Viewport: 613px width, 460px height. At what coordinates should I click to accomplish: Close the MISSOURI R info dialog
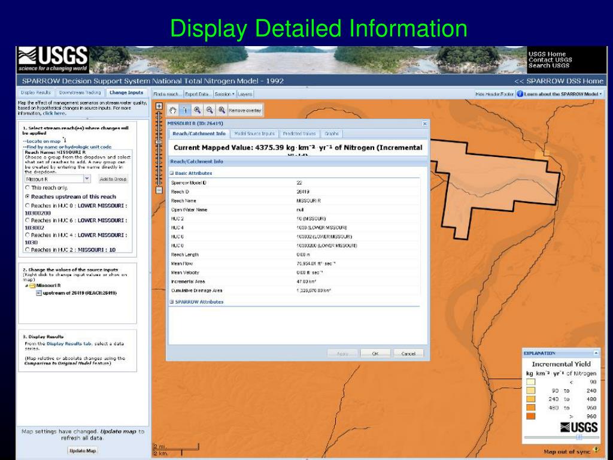coord(425,123)
